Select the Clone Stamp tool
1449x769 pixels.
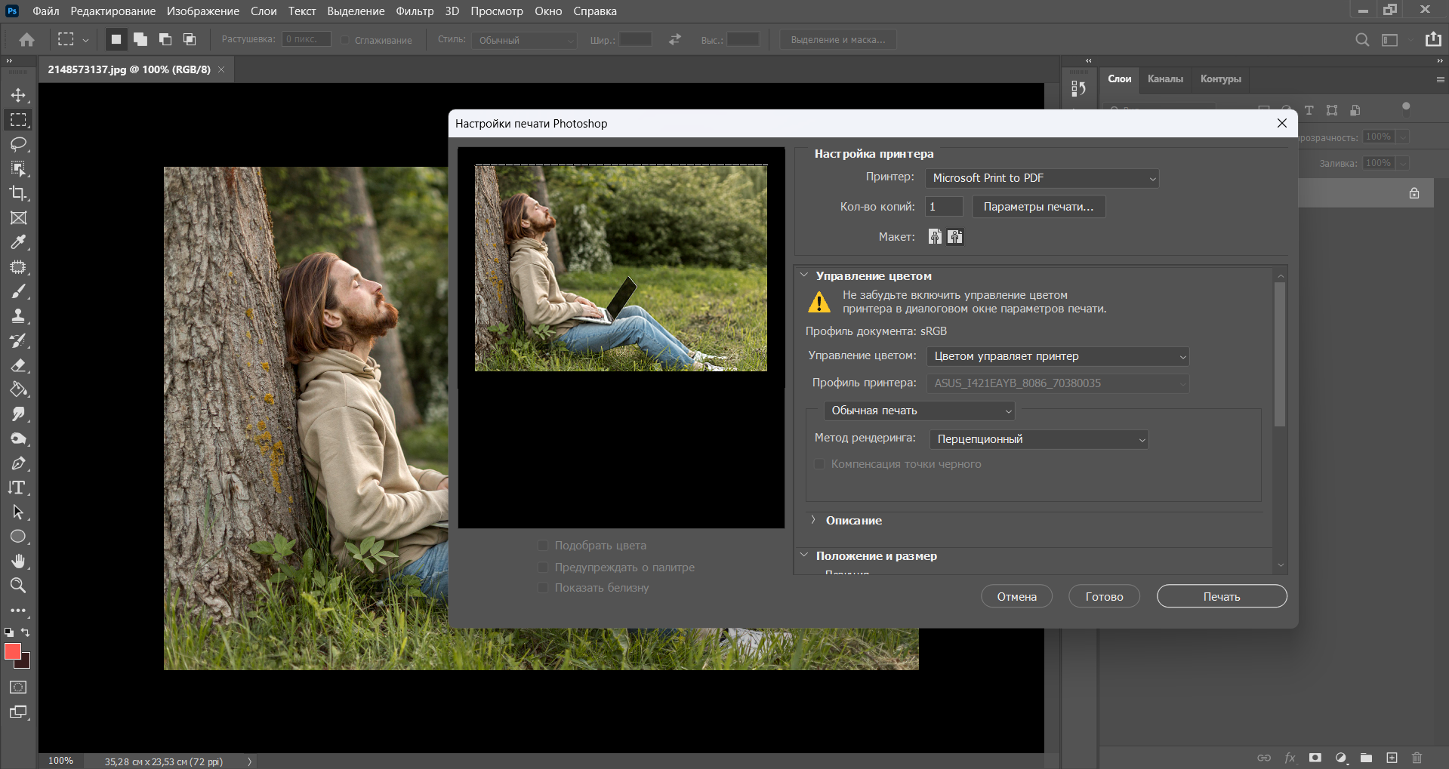pyautogui.click(x=18, y=316)
